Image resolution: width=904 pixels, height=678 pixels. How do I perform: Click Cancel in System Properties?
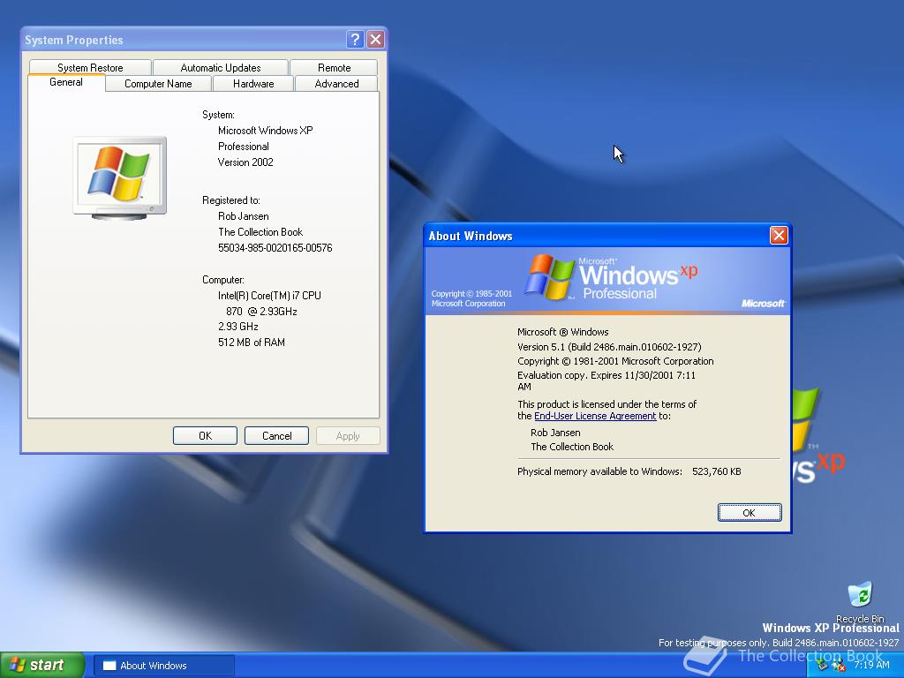click(x=276, y=436)
